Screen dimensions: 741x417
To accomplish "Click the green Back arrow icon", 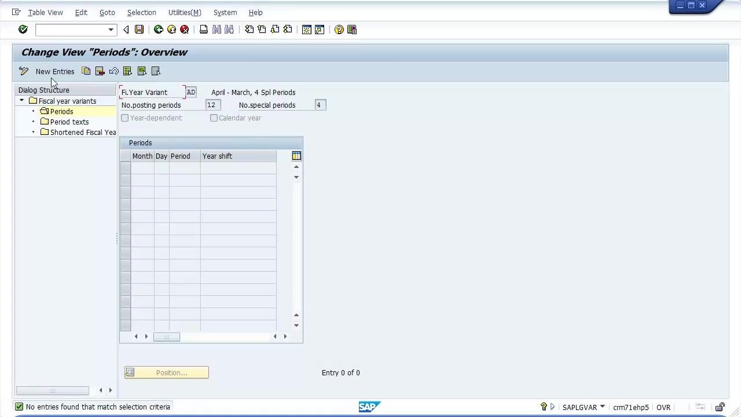I will tap(158, 30).
